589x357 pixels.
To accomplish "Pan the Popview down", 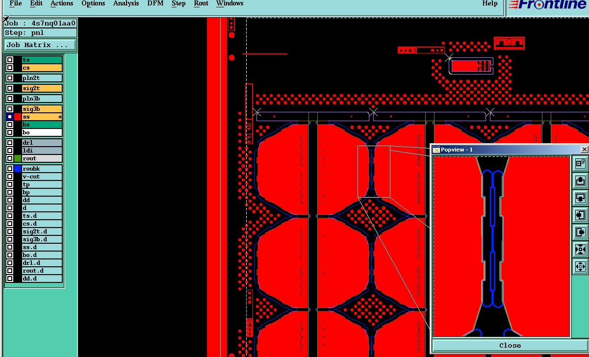I will coord(580,198).
